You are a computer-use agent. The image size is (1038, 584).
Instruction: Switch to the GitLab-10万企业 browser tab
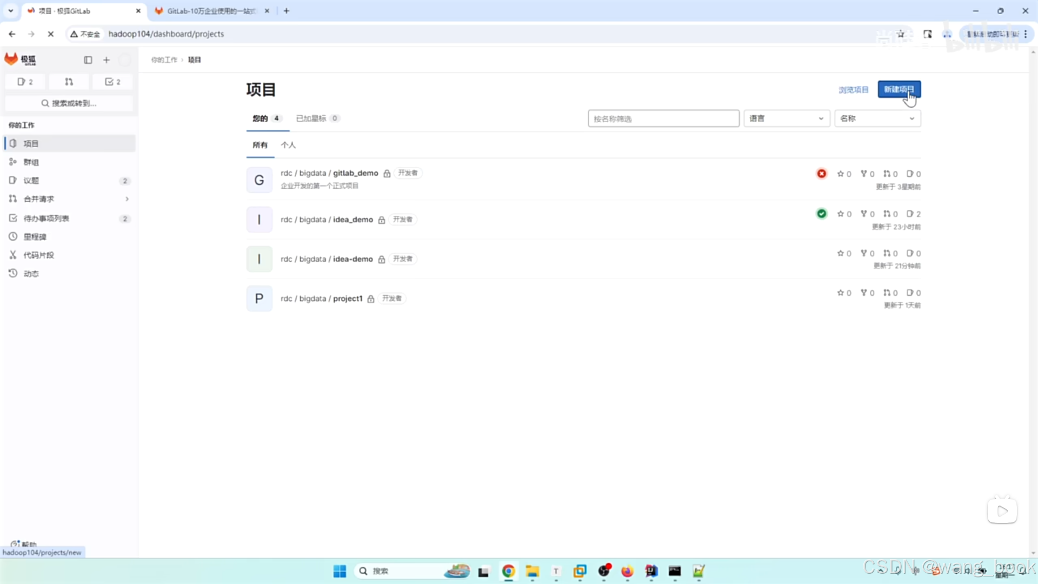click(x=211, y=11)
